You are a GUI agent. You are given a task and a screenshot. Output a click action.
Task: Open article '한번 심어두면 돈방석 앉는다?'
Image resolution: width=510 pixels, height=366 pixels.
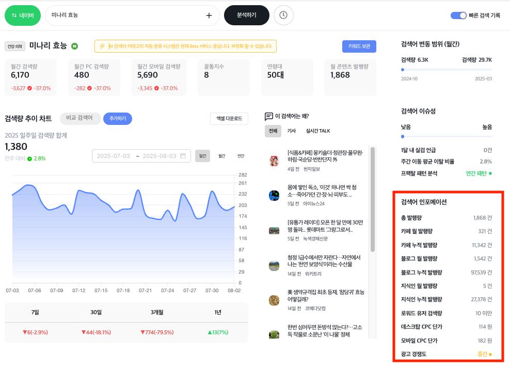(325, 330)
